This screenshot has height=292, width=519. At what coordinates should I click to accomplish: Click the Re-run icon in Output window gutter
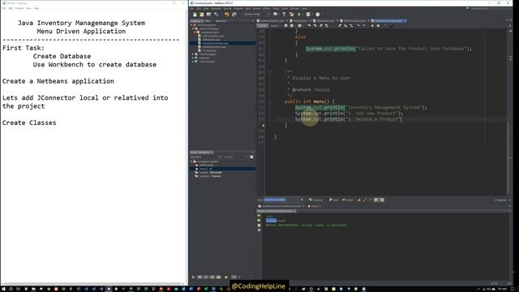[259, 216]
